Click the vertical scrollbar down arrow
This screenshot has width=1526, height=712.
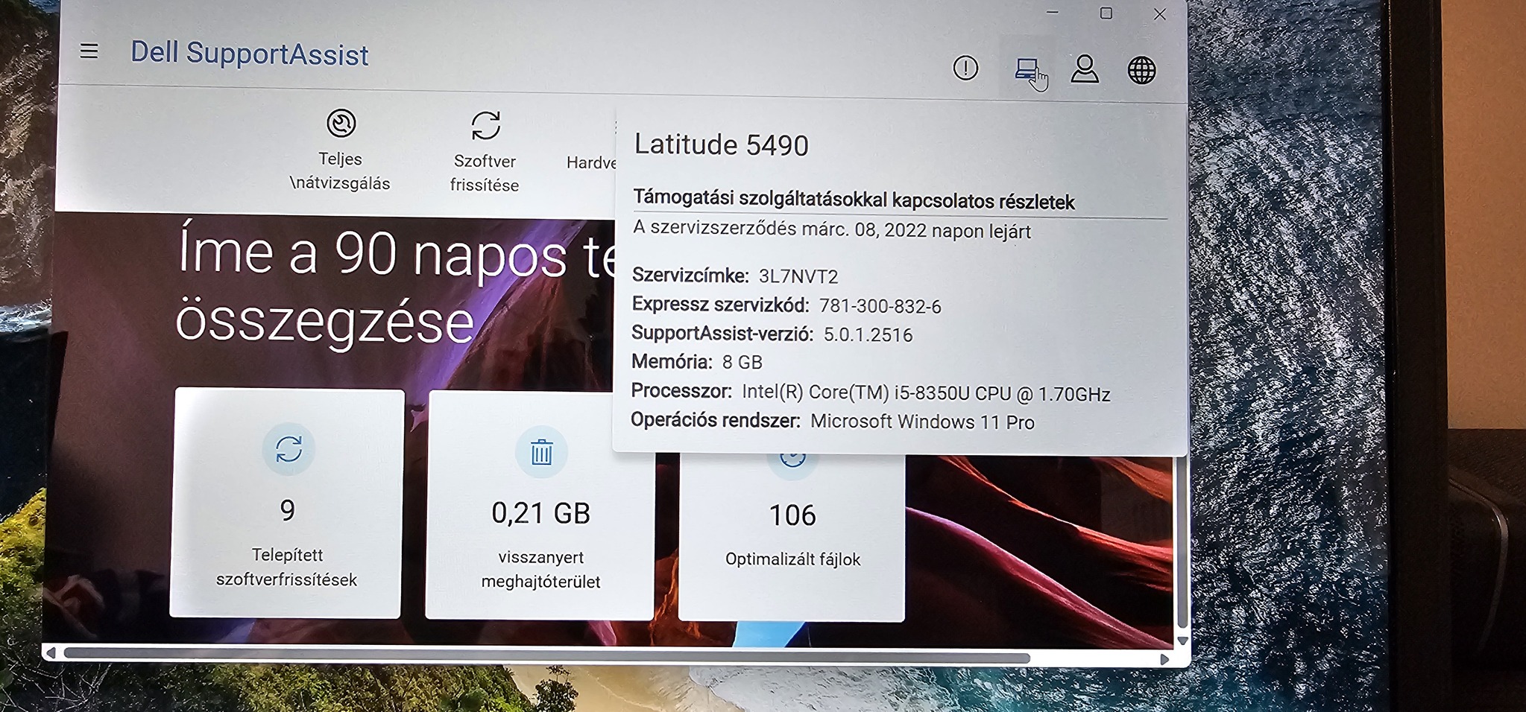point(1182,640)
